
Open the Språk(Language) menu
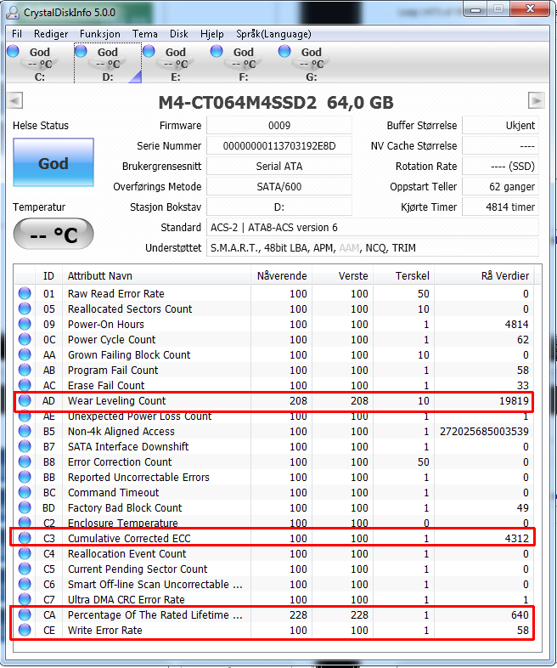pos(273,34)
